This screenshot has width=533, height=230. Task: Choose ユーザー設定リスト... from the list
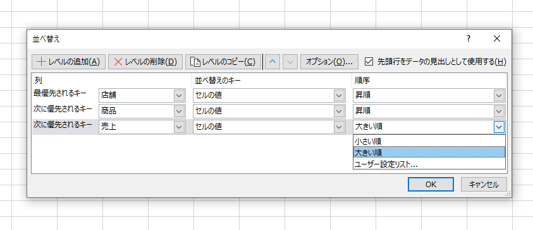429,164
